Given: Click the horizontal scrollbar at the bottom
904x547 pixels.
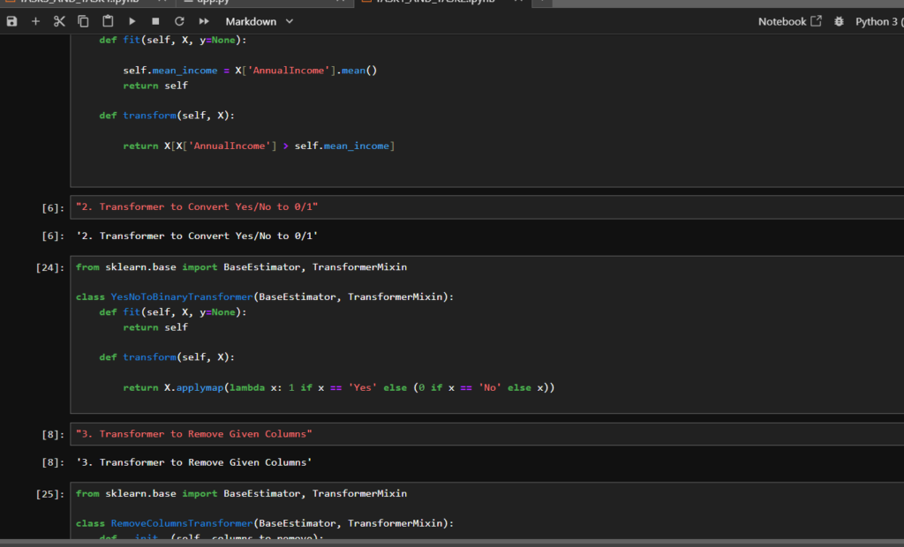Looking at the screenshot, I should point(452,543).
